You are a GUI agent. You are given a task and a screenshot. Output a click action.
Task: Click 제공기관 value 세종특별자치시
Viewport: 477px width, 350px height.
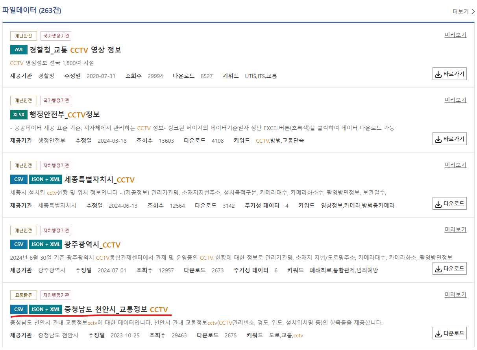point(57,206)
